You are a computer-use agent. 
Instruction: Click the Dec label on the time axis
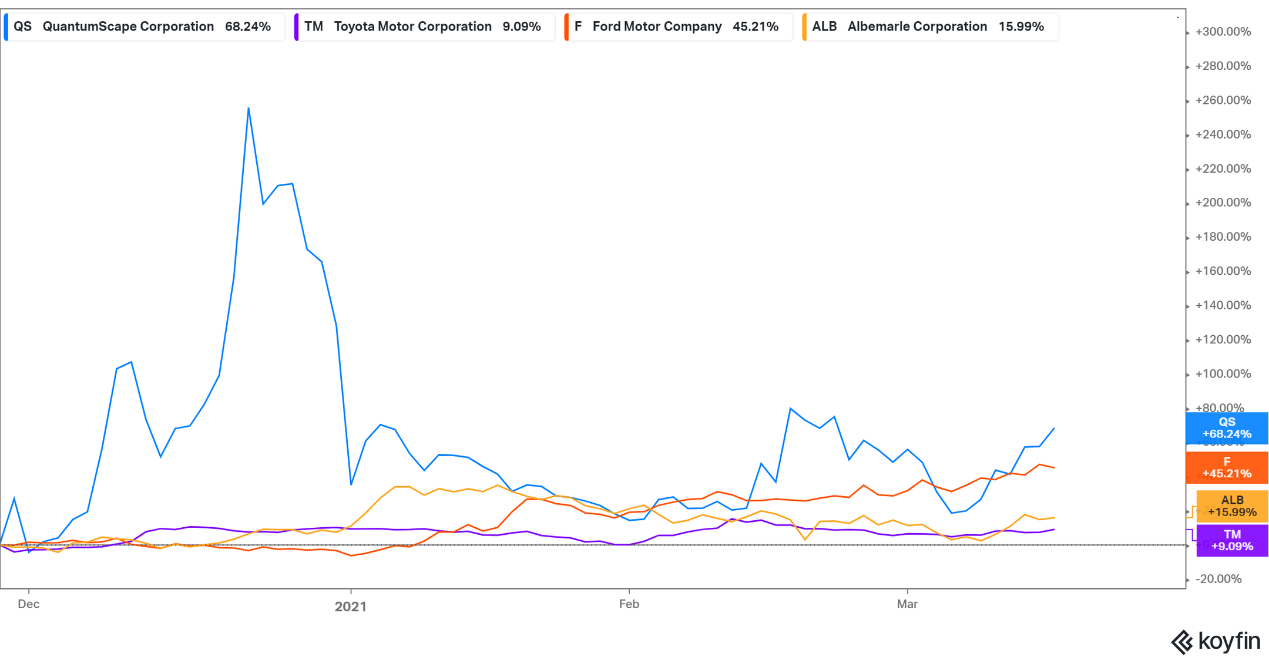click(28, 604)
